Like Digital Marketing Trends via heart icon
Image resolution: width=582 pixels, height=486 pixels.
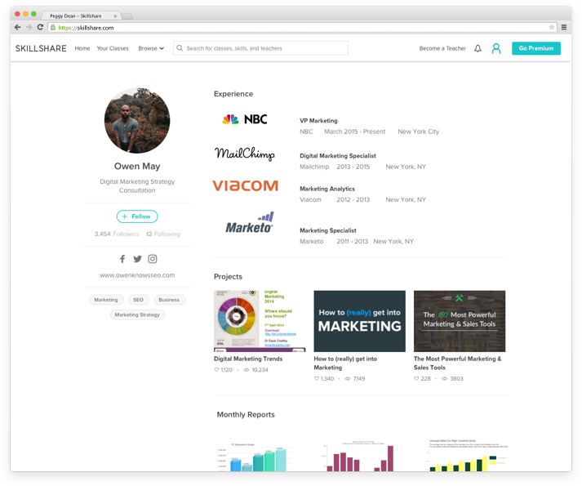click(216, 370)
